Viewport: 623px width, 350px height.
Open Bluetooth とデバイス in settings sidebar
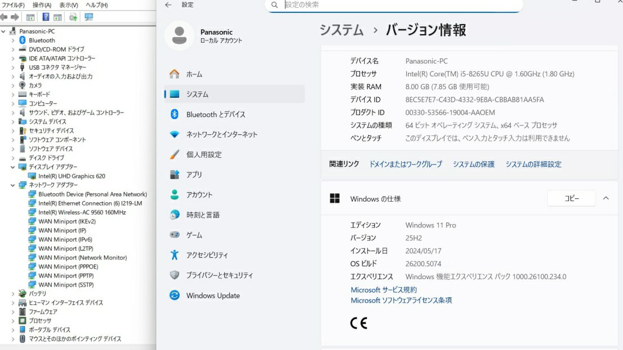(x=216, y=115)
